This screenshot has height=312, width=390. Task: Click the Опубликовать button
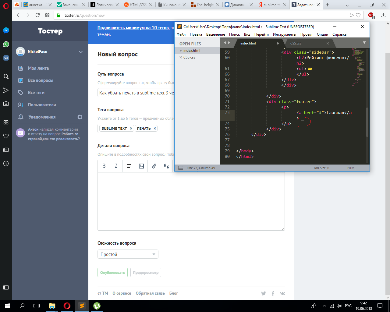(x=113, y=272)
